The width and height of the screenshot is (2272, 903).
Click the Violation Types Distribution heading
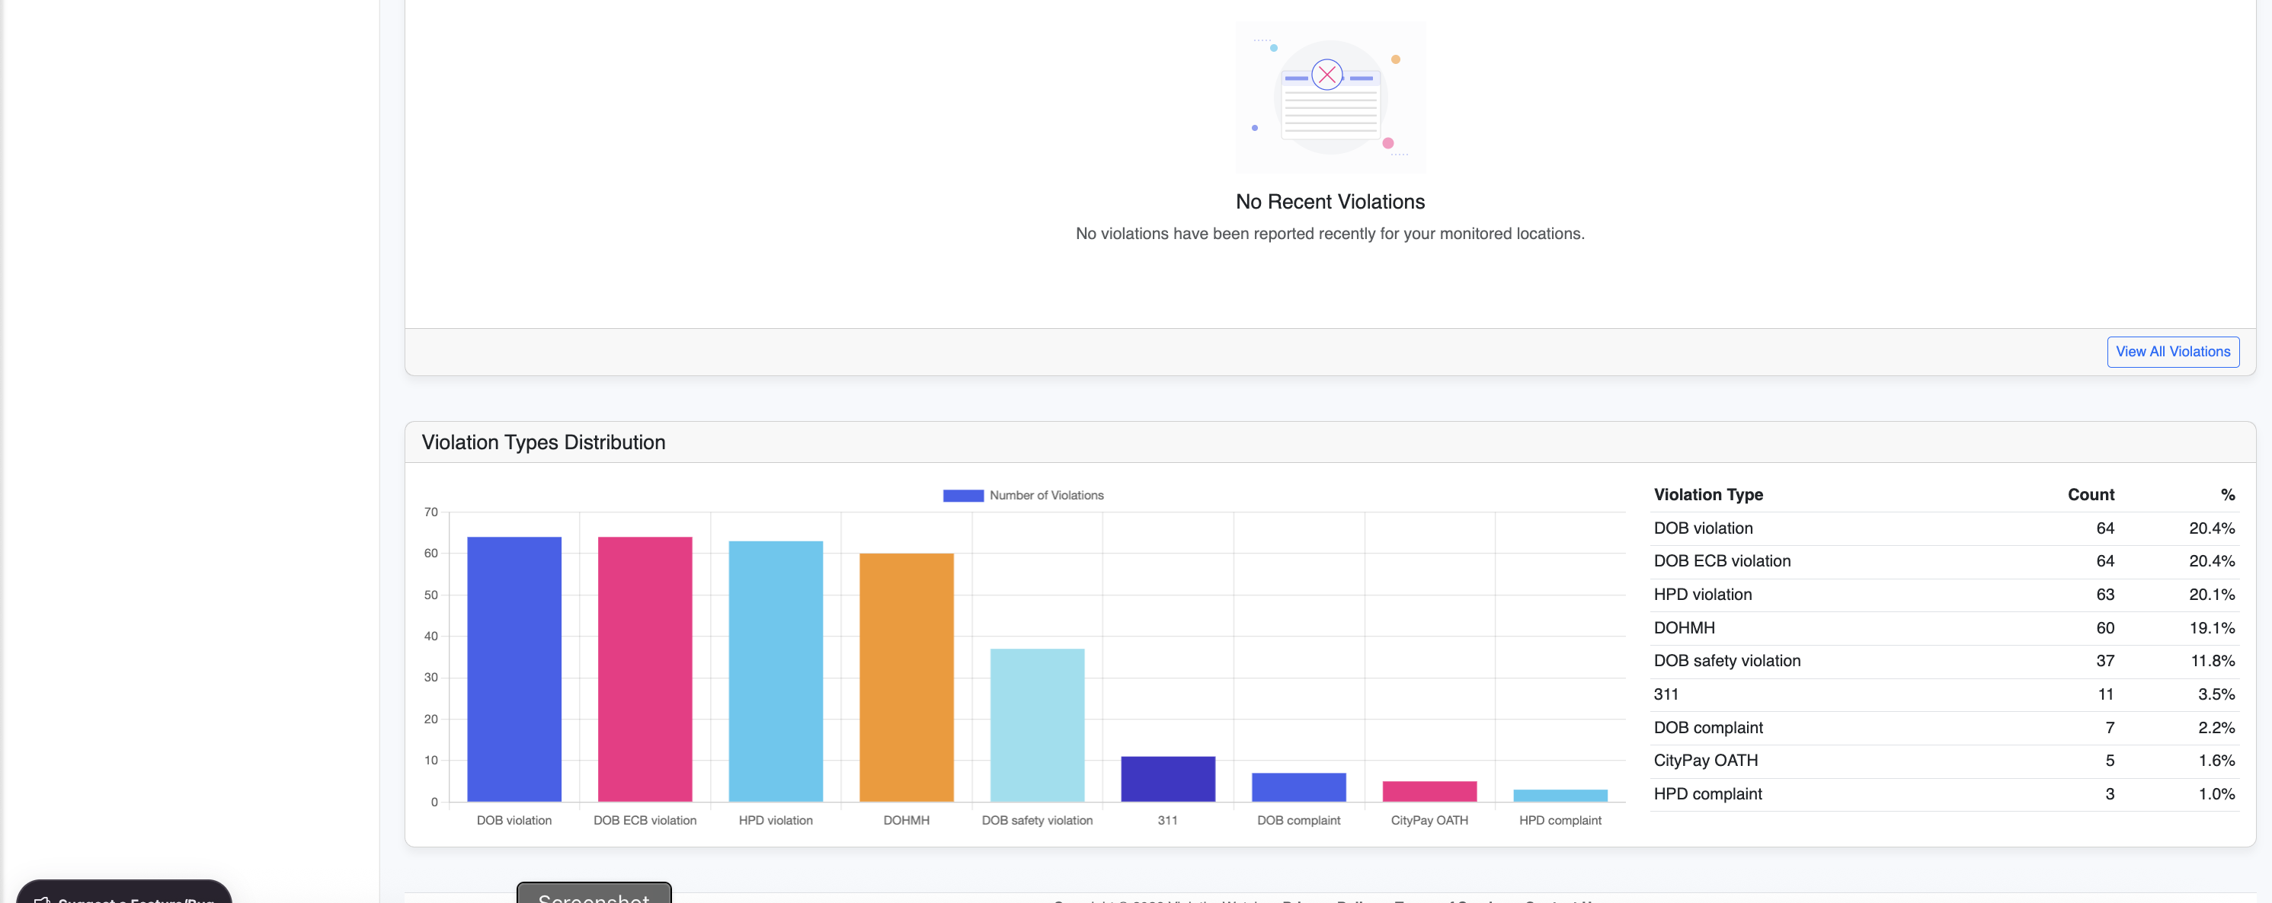pos(543,442)
